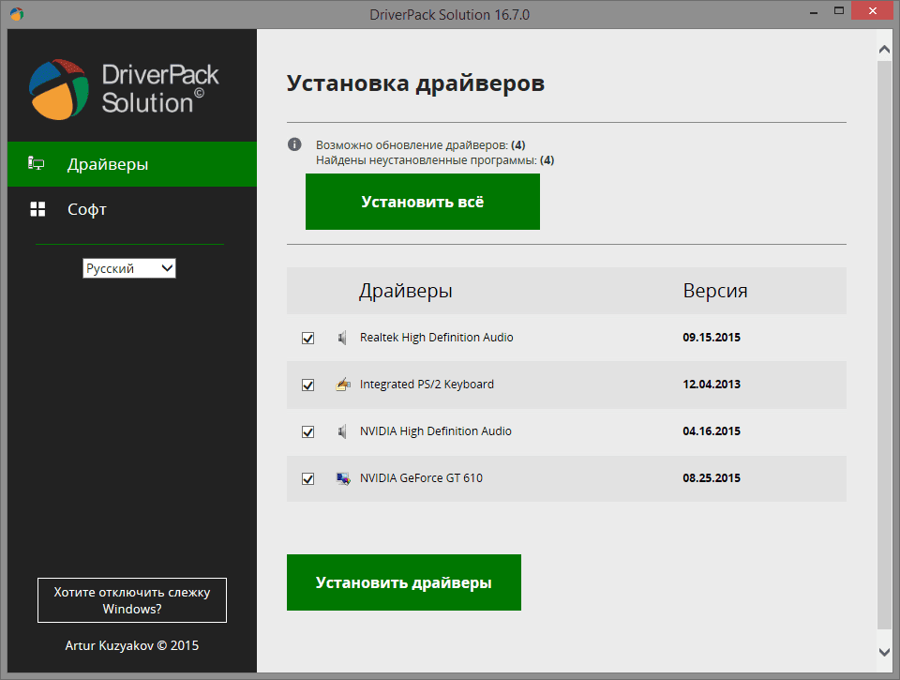900x680 pixels.
Task: Switch to the Софт section
Action: coord(87,209)
